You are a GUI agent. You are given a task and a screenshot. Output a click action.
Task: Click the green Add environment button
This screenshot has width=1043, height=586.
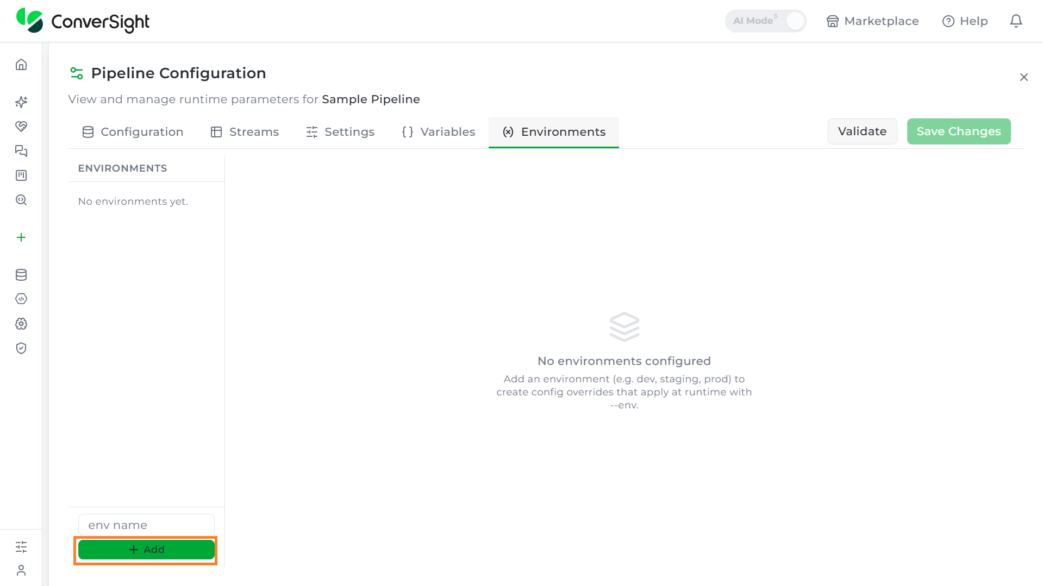(x=146, y=550)
